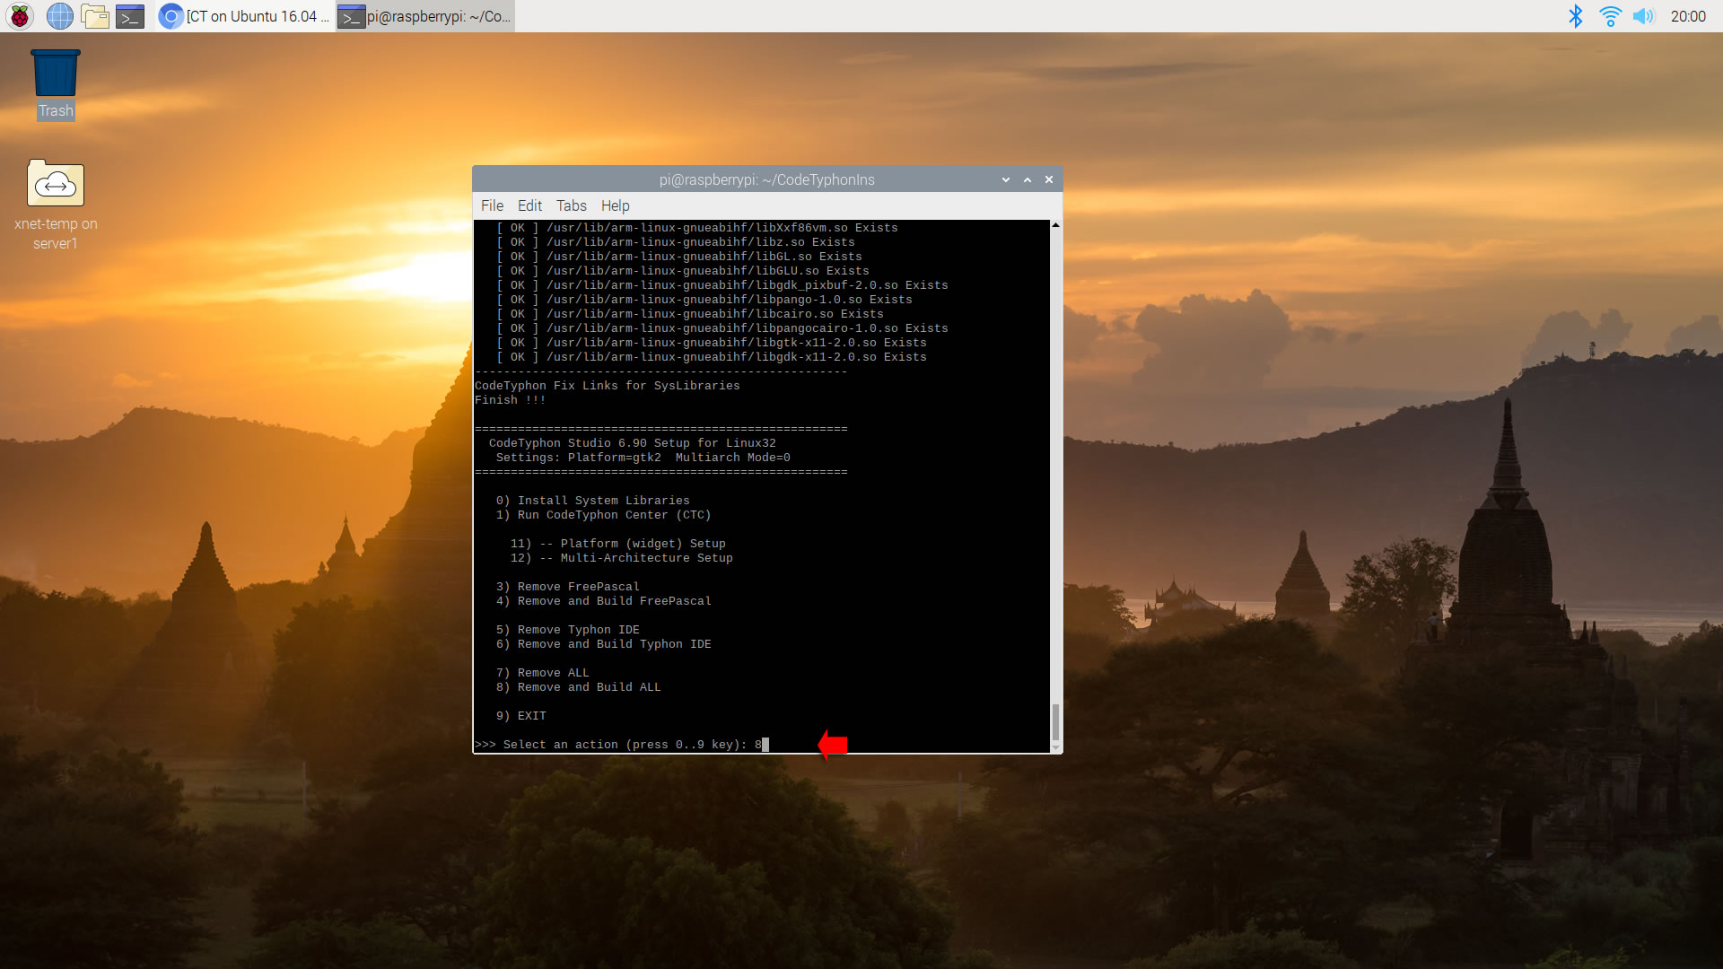
Task: Launch the web browser globe icon
Action: [x=60, y=16]
